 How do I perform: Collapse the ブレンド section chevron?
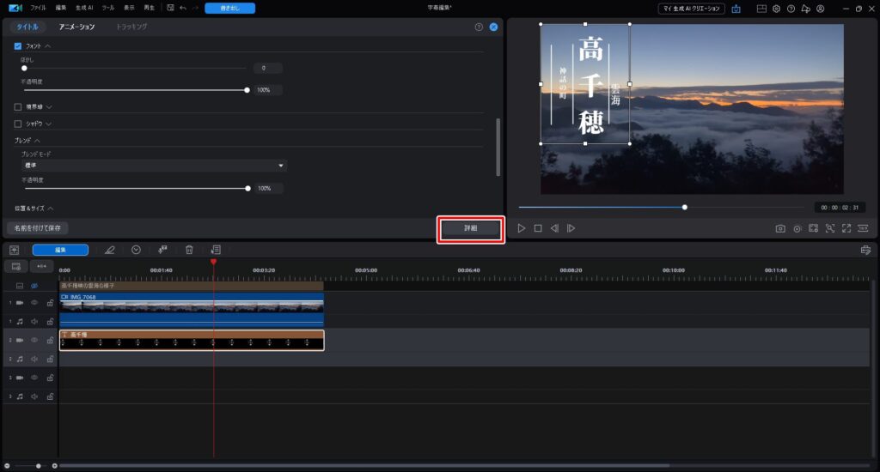click(x=38, y=140)
